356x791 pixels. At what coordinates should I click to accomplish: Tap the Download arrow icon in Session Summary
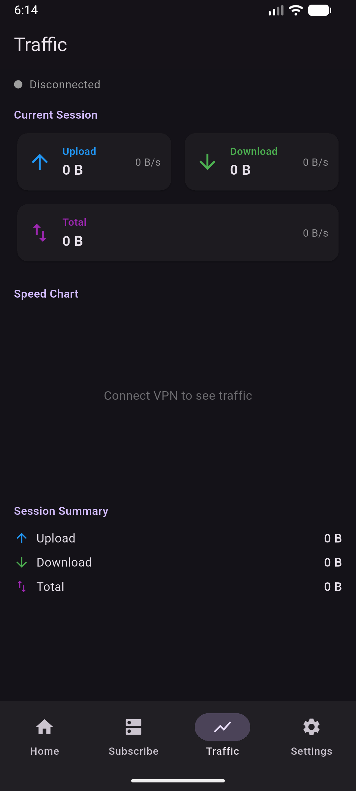click(22, 562)
